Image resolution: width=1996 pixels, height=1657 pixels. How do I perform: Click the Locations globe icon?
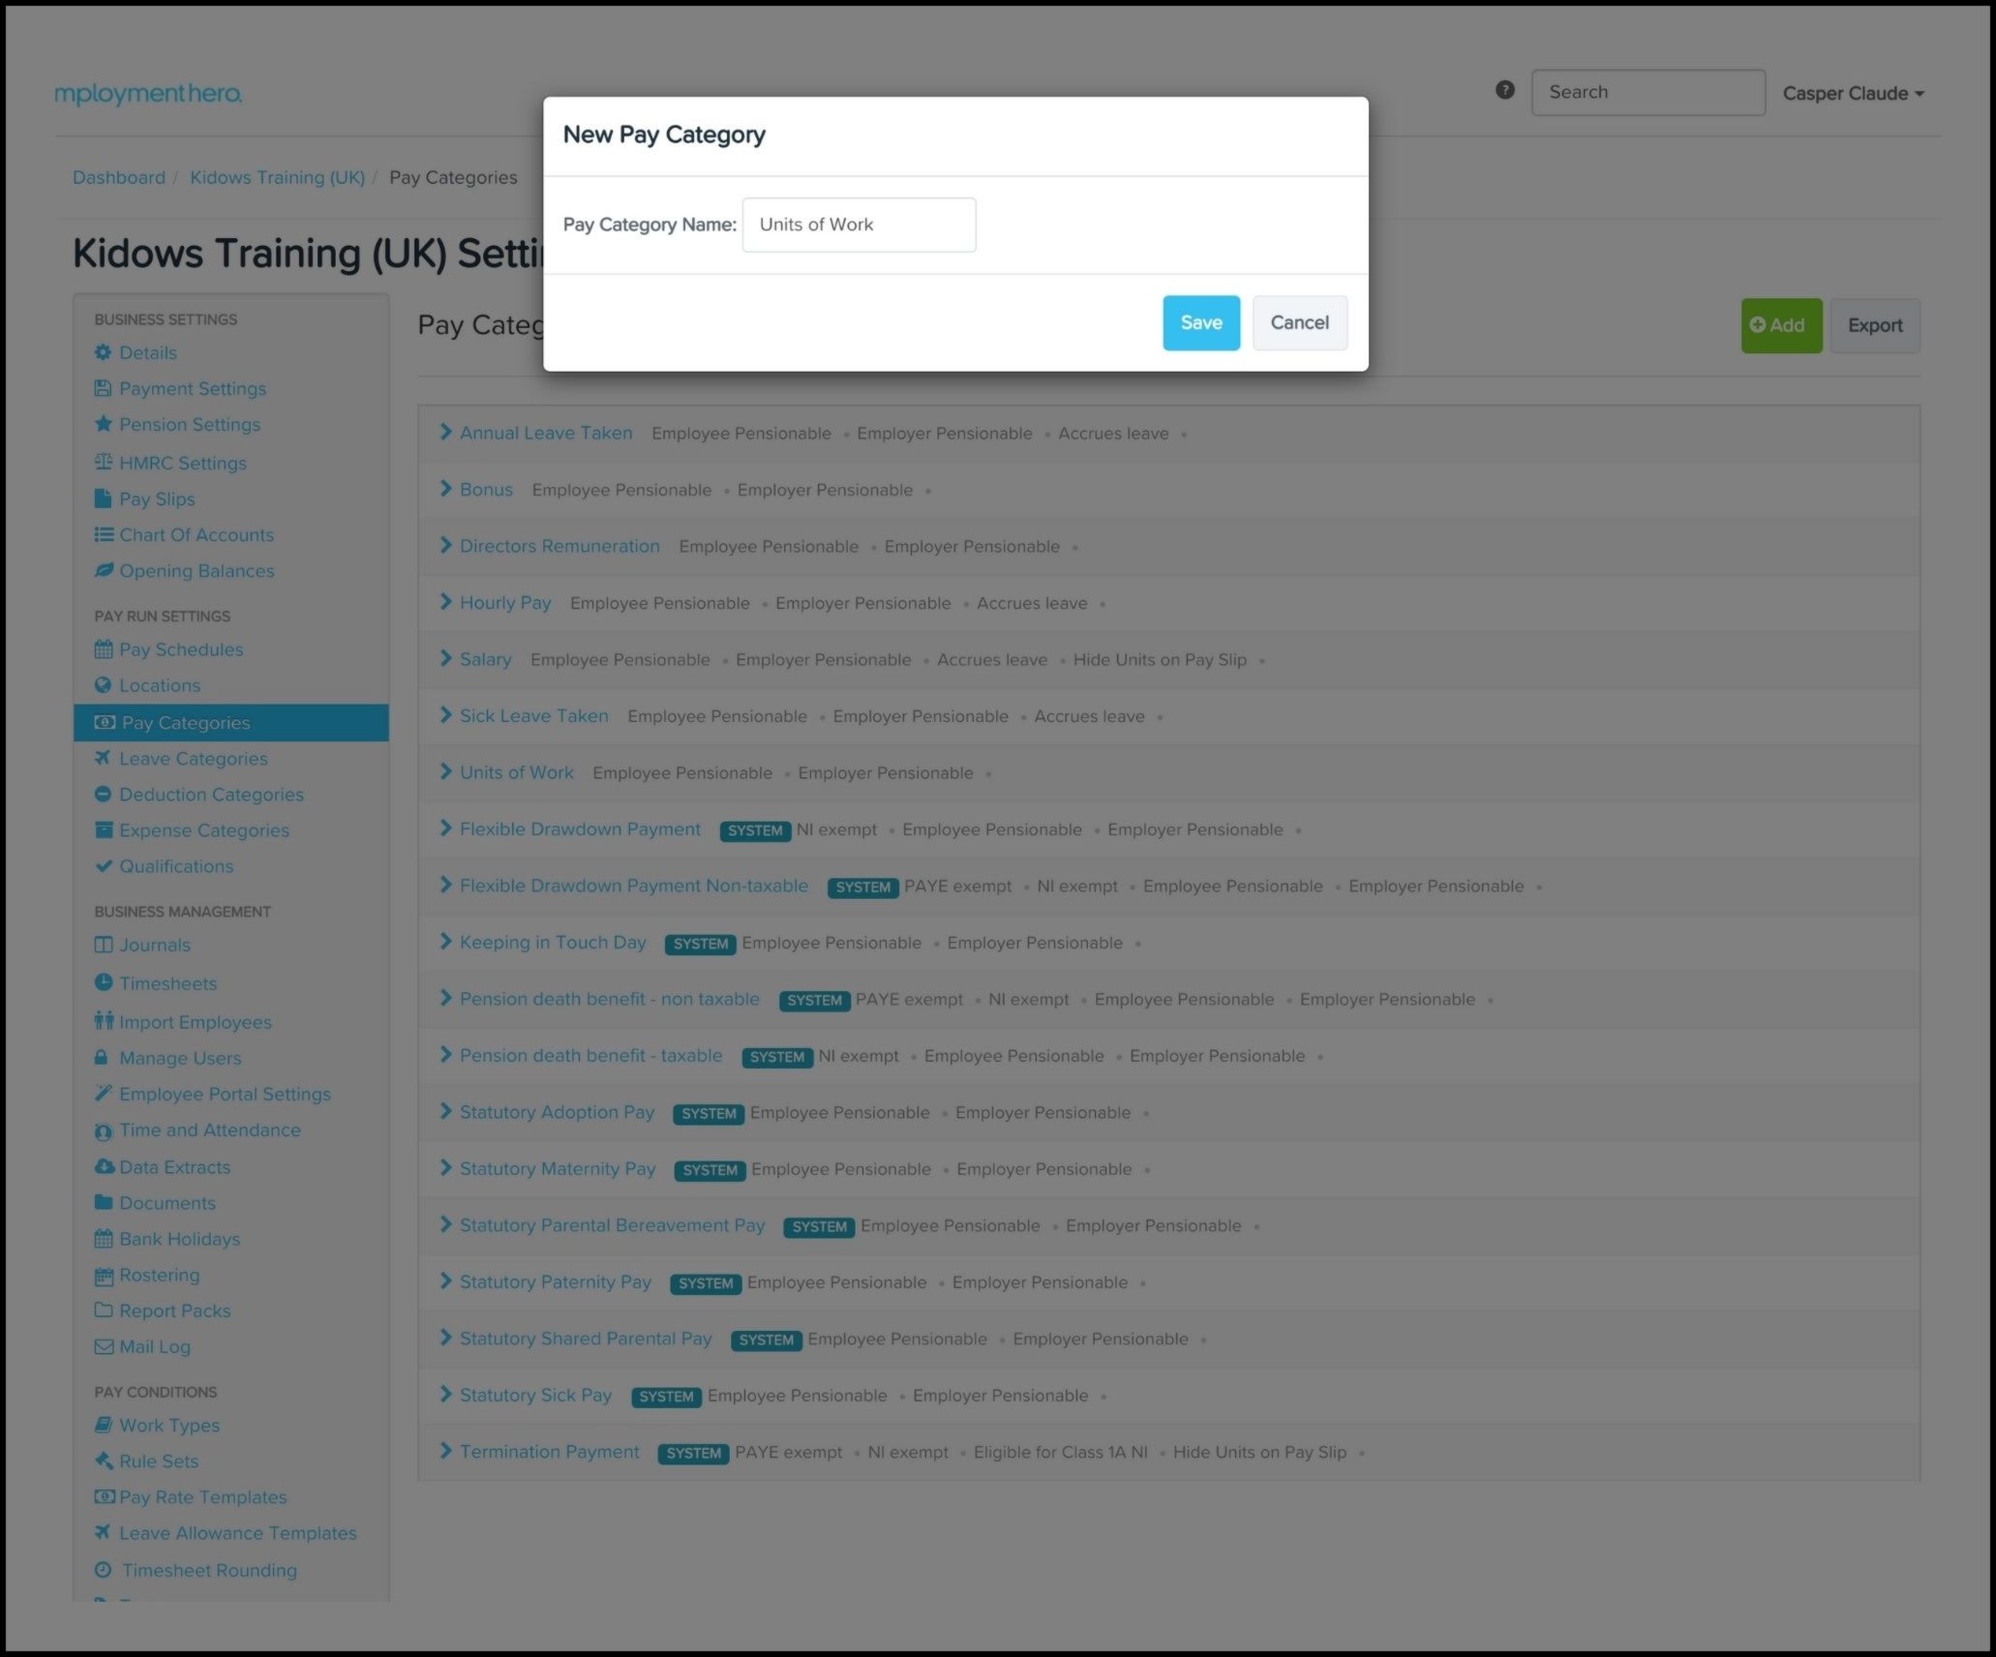pos(103,685)
